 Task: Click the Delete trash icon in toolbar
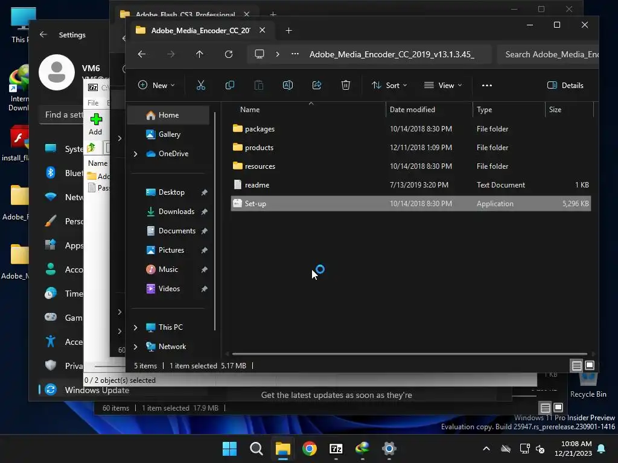[x=346, y=85]
